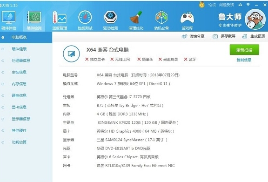The width and height of the screenshot is (268, 182).
Task: Open the title bar dropdown menu arrow
Action: click(248, 5)
